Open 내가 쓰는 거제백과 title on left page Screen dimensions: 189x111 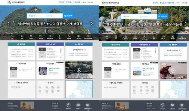pyautogui.click(x=21, y=83)
